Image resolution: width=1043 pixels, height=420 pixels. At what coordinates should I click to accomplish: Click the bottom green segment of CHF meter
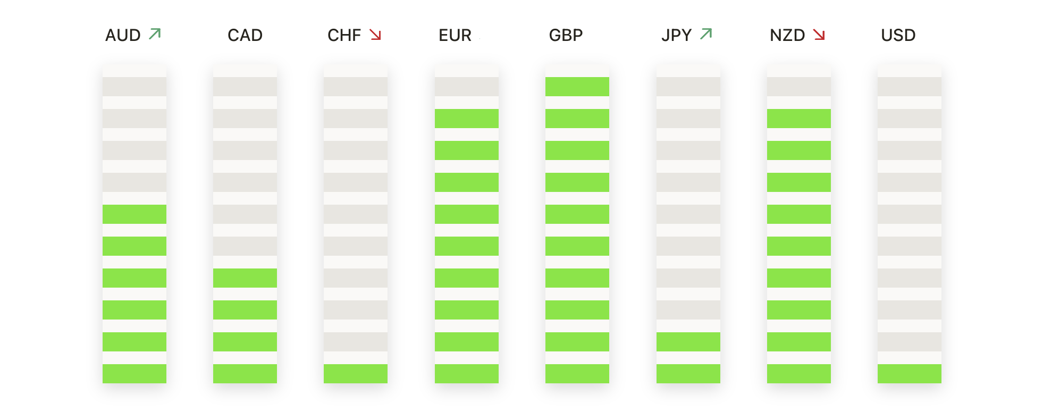click(x=356, y=374)
